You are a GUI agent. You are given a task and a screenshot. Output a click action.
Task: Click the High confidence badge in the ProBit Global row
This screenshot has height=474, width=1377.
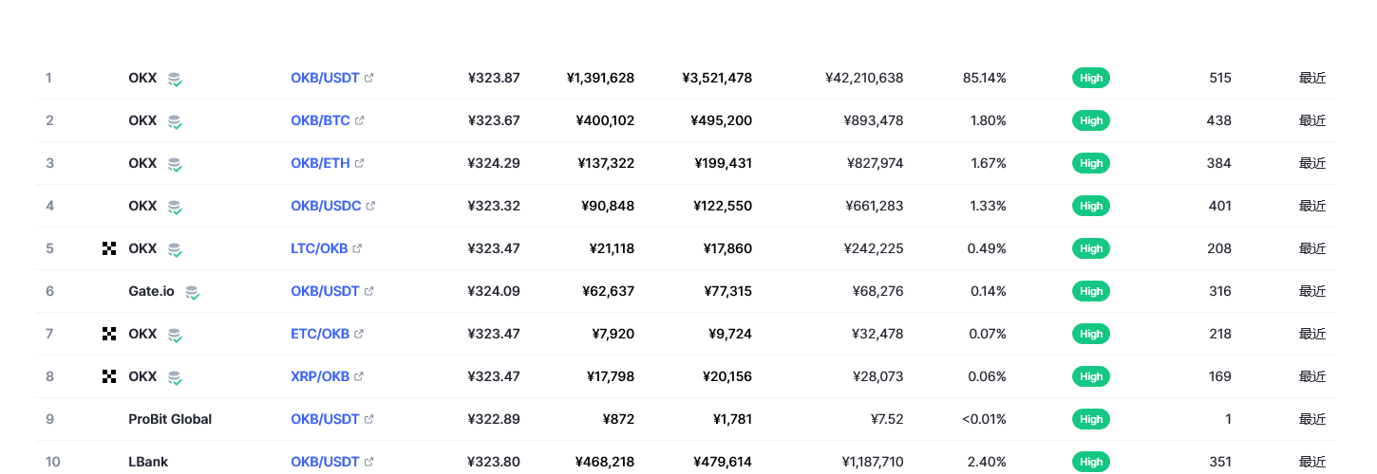(1091, 419)
